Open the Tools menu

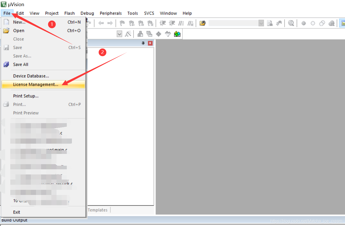[x=133, y=13]
